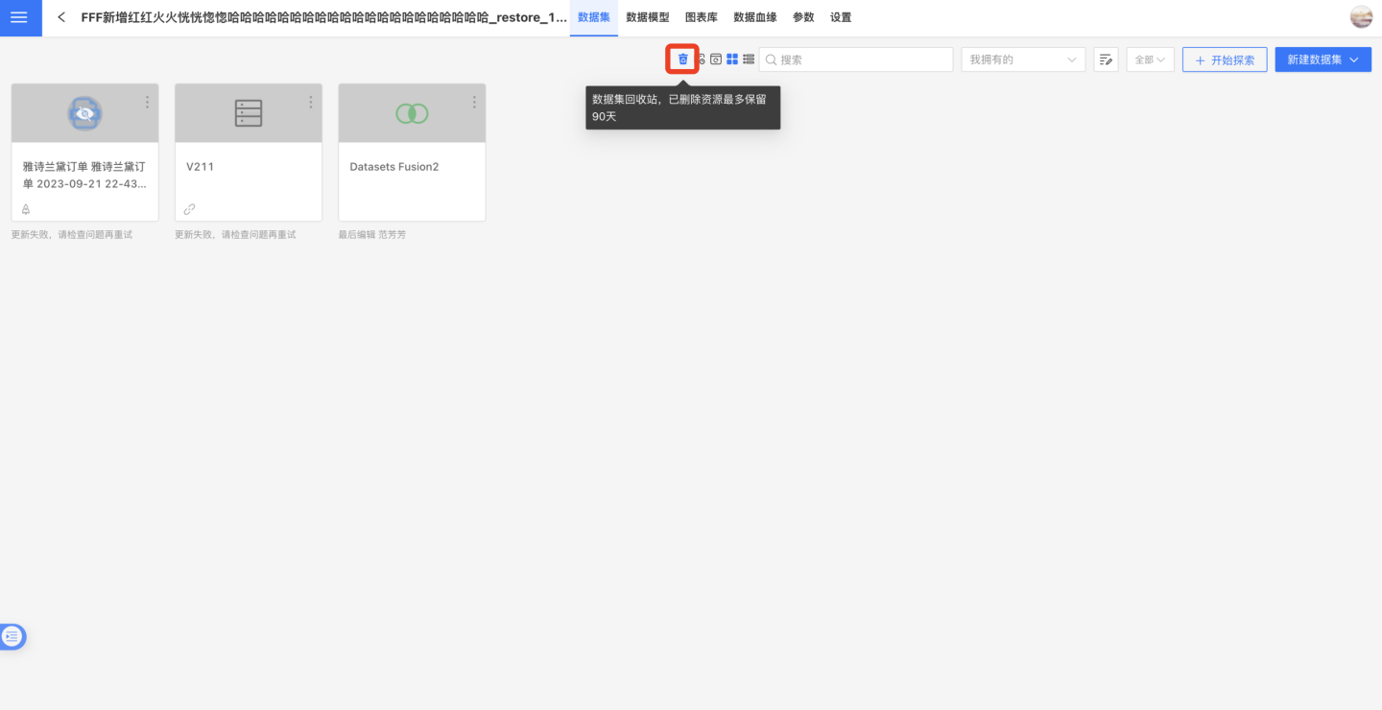Go back using the left arrow
Image resolution: width=1382 pixels, height=710 pixels.
[x=61, y=17]
